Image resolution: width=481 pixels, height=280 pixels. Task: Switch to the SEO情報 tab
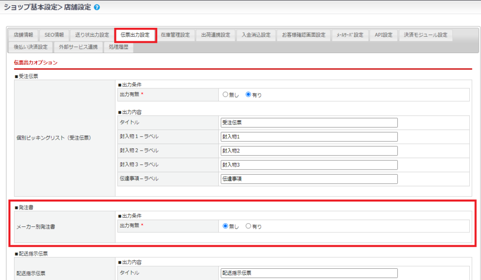pyautogui.click(x=54, y=35)
